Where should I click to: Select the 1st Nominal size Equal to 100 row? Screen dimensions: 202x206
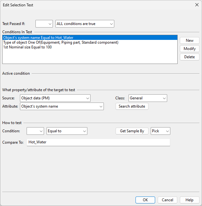(x=28, y=47)
